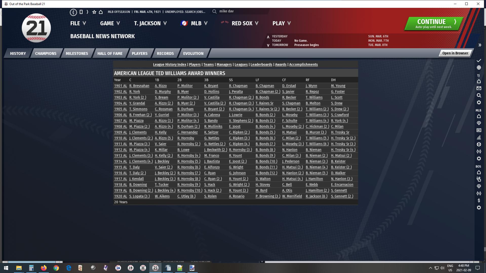
Task: Open the GAME dropdown menu
Action: point(110,23)
